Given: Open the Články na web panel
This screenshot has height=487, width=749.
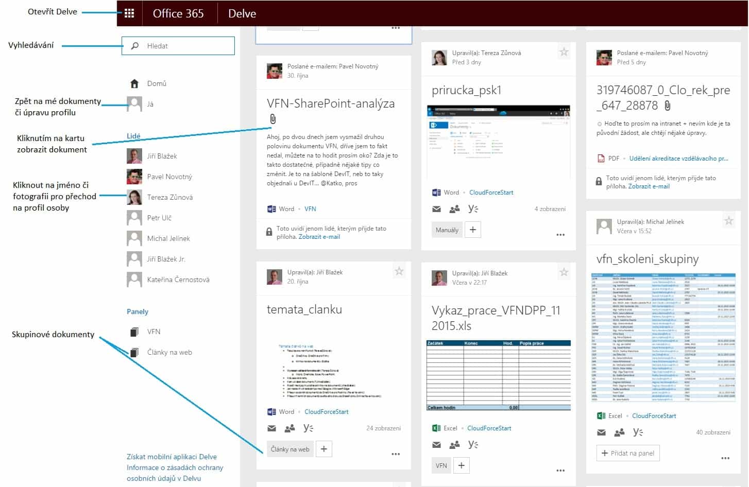Looking at the screenshot, I should coord(169,352).
